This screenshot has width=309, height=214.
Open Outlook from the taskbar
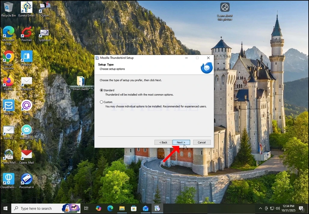pos(145,209)
